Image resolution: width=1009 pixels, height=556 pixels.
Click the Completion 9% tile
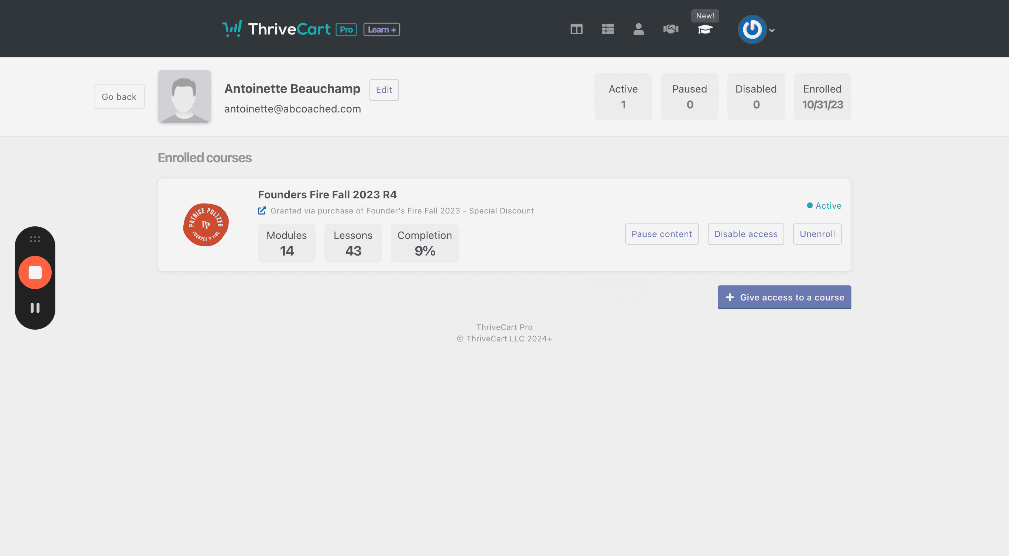tap(424, 243)
